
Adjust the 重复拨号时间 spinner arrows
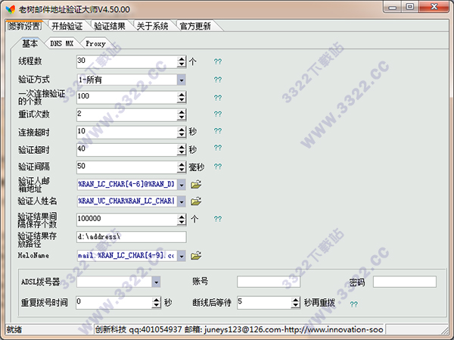click(x=156, y=303)
